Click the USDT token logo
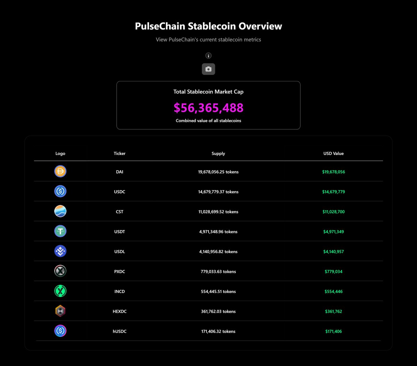Viewport: 417px width, 366px height. pos(60,231)
